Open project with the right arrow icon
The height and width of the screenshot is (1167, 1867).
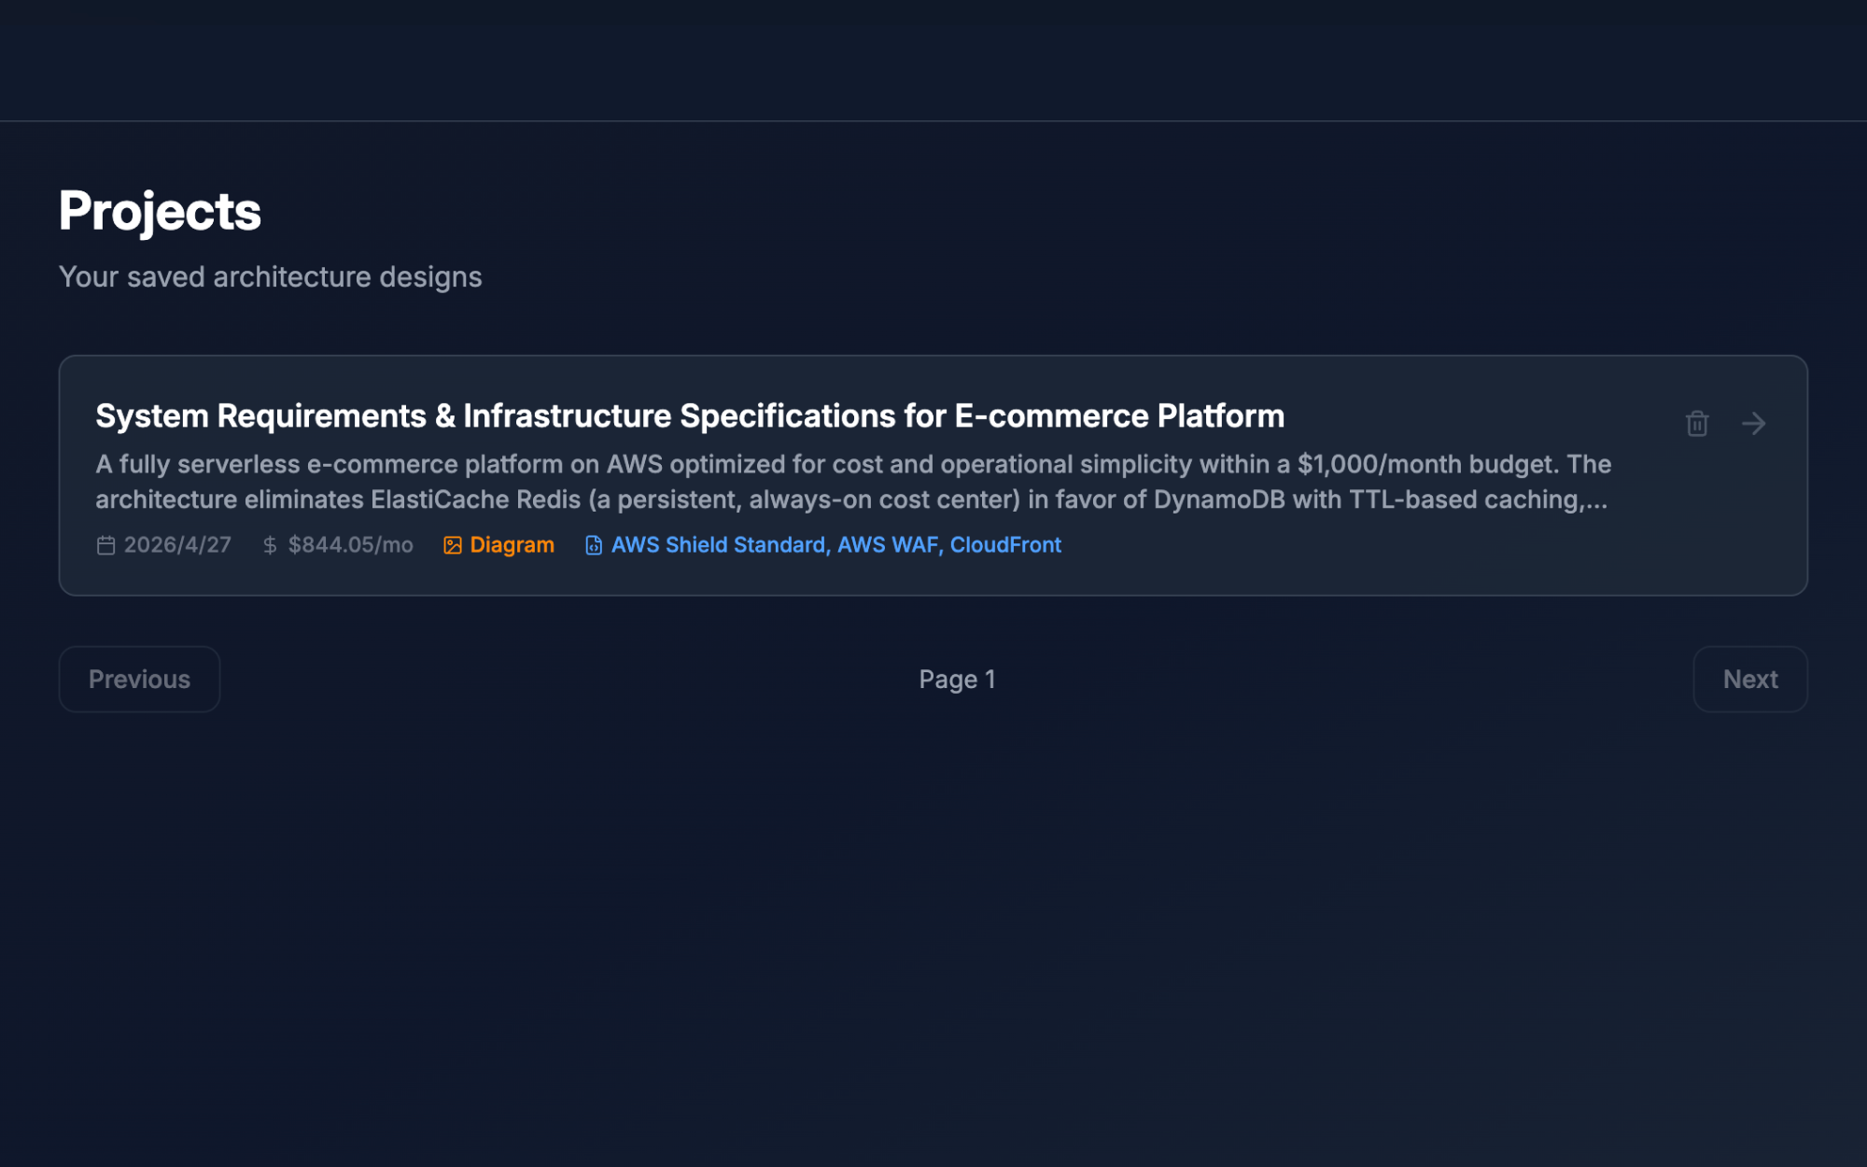coord(1754,424)
